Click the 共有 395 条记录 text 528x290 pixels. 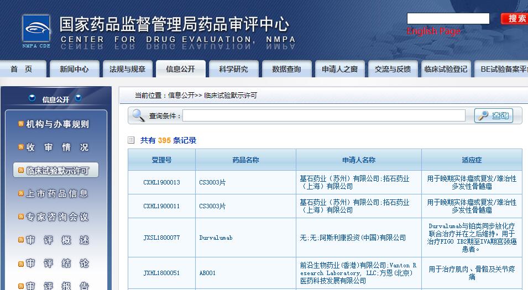point(169,140)
